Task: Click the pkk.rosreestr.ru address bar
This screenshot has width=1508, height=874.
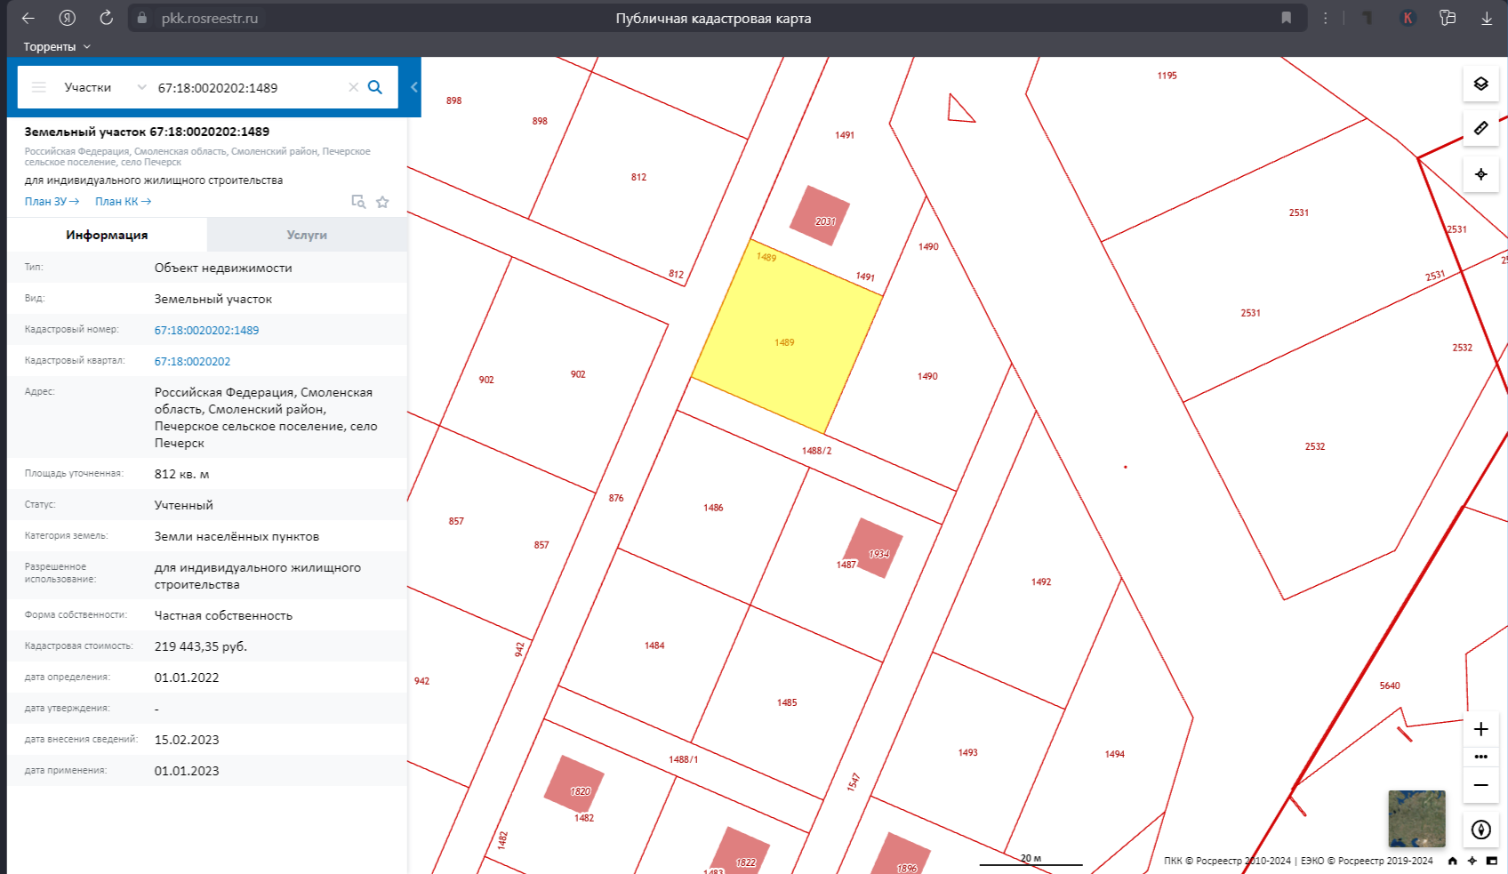Action: (x=210, y=18)
